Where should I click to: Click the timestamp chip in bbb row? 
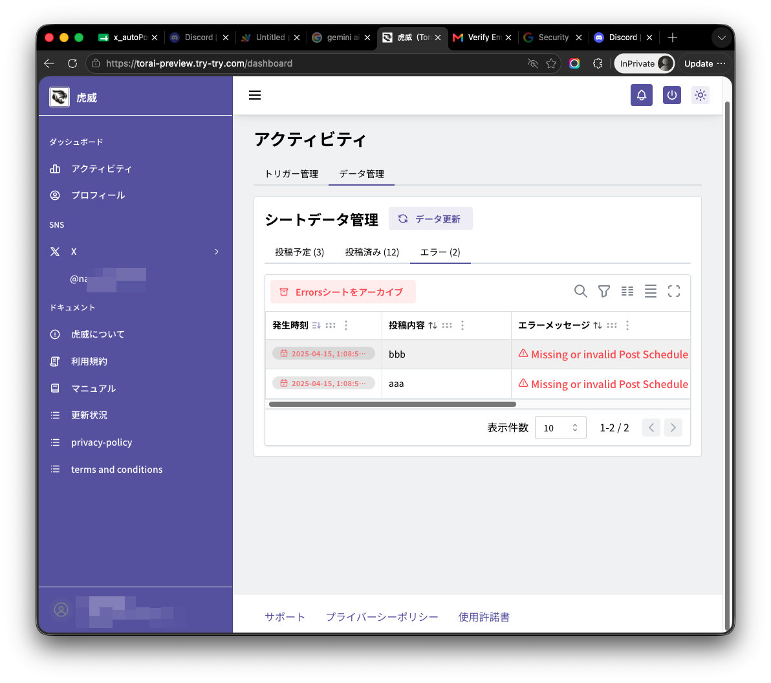pyautogui.click(x=323, y=354)
